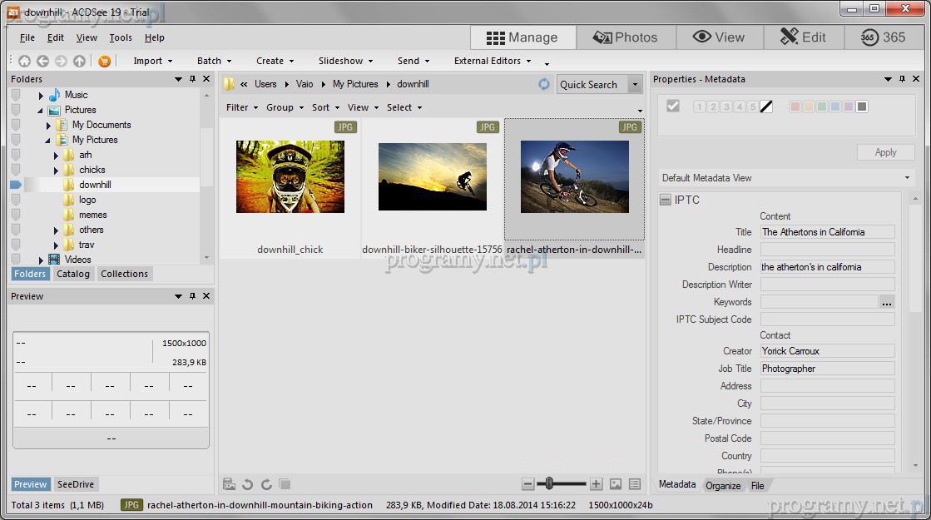Viewport: 931px width, 520px height.
Task: Set rating to 3 in the metadata panel
Action: click(725, 106)
